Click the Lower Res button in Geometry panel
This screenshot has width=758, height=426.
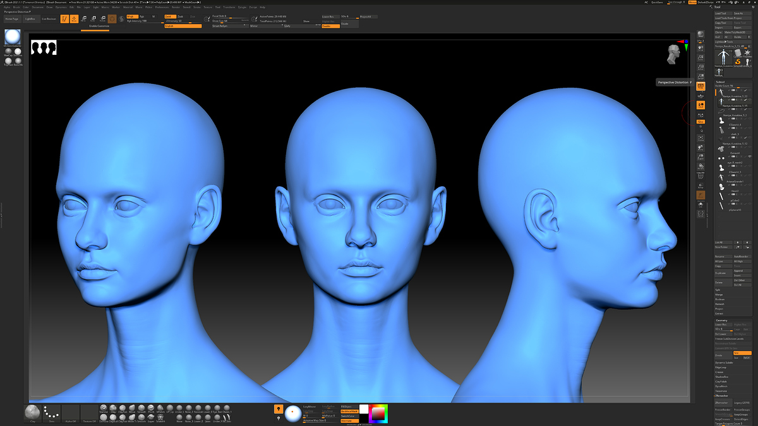[x=723, y=324]
